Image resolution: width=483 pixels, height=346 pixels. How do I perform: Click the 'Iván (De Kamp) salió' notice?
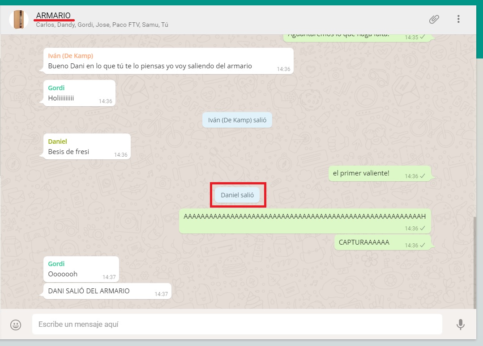point(237,120)
